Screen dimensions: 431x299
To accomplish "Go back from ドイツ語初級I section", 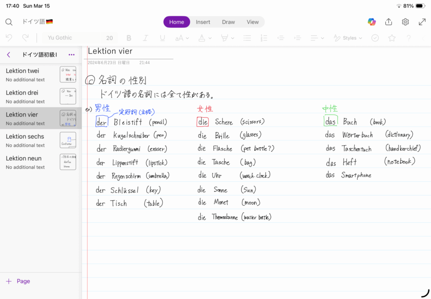I will point(8,55).
